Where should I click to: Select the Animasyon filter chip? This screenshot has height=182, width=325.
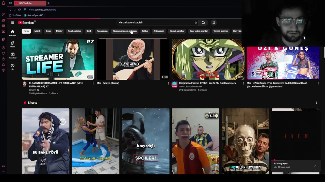point(159,31)
